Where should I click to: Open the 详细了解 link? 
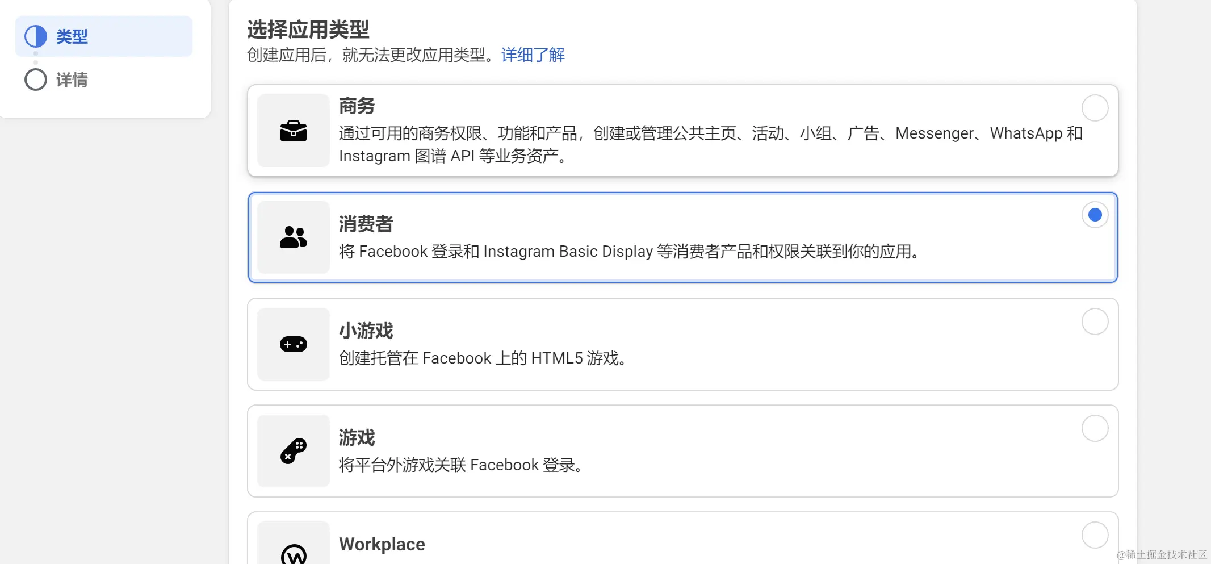533,55
